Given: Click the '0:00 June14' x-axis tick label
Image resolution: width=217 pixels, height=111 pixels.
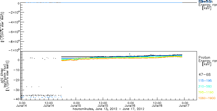Looking at the screenshot, I should click(21, 105).
